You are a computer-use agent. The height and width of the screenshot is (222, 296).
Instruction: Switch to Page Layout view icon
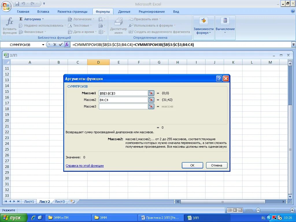point(235,210)
